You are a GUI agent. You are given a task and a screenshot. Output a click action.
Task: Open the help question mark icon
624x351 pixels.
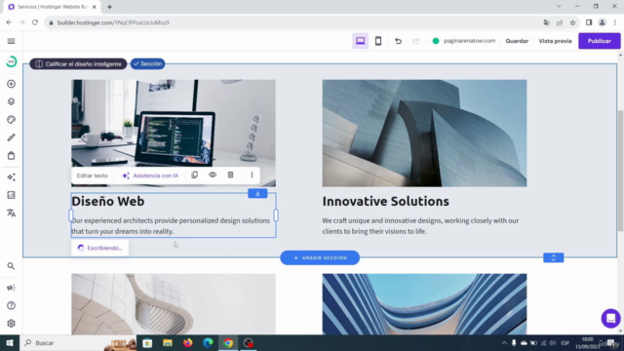pos(11,305)
